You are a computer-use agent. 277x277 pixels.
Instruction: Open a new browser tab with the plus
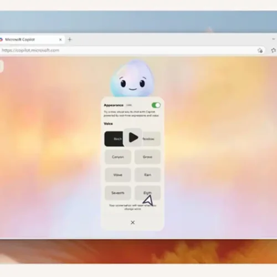pyautogui.click(x=70, y=39)
